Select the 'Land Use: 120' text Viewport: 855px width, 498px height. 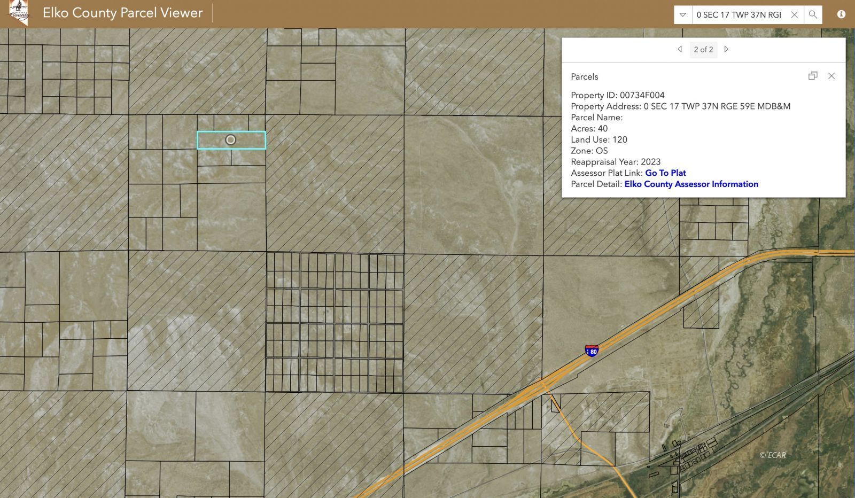pyautogui.click(x=599, y=139)
